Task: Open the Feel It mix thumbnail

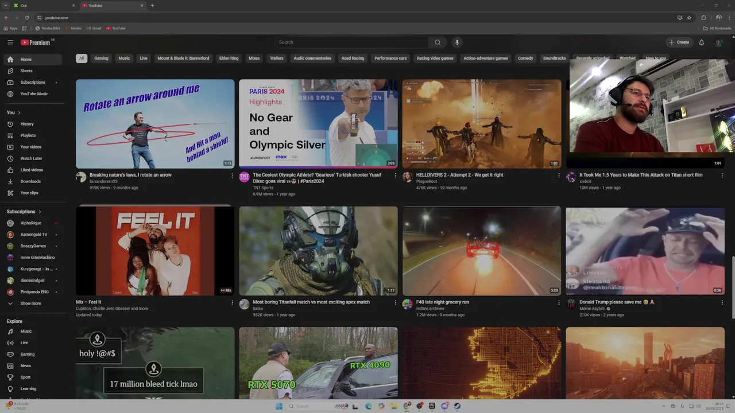Action: (x=155, y=251)
